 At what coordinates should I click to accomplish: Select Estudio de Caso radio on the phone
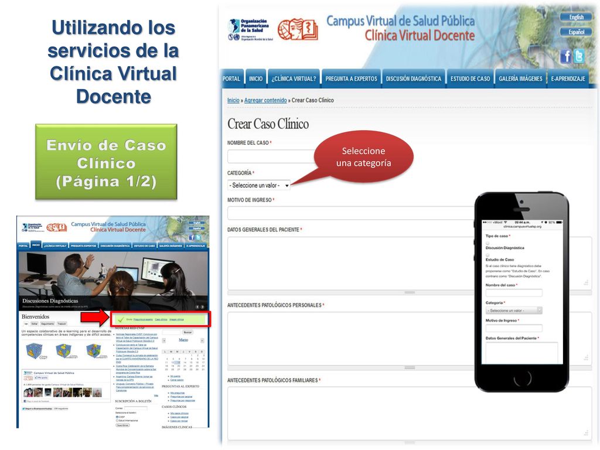[x=487, y=255]
